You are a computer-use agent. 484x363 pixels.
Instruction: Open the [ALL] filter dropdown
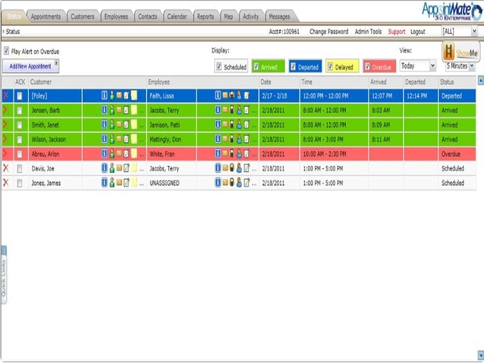pyautogui.click(x=460, y=31)
